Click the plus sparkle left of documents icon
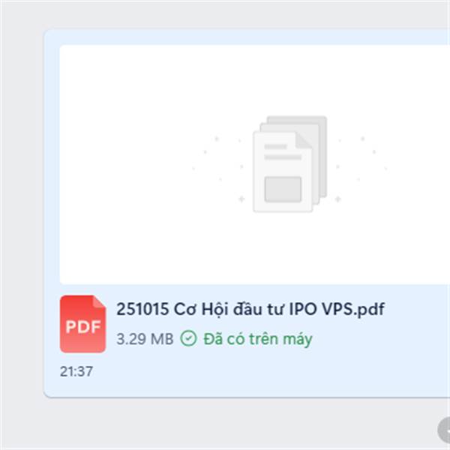 [241, 199]
